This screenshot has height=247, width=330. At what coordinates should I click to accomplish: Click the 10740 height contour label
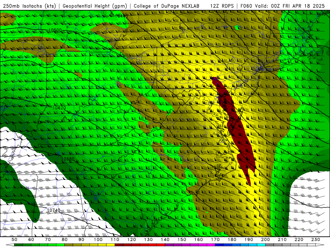click(54, 210)
